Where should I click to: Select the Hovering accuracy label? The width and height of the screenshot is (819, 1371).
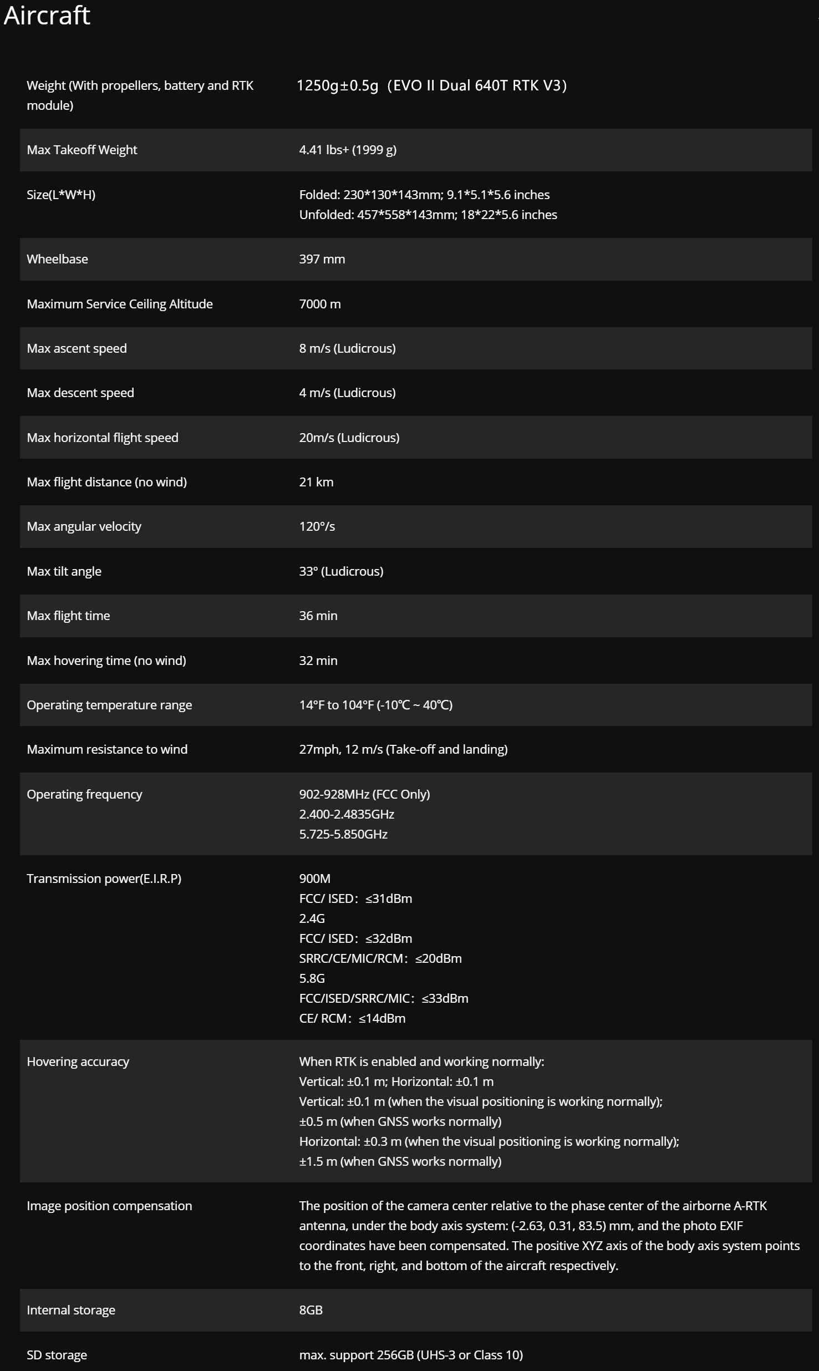[x=78, y=1062]
